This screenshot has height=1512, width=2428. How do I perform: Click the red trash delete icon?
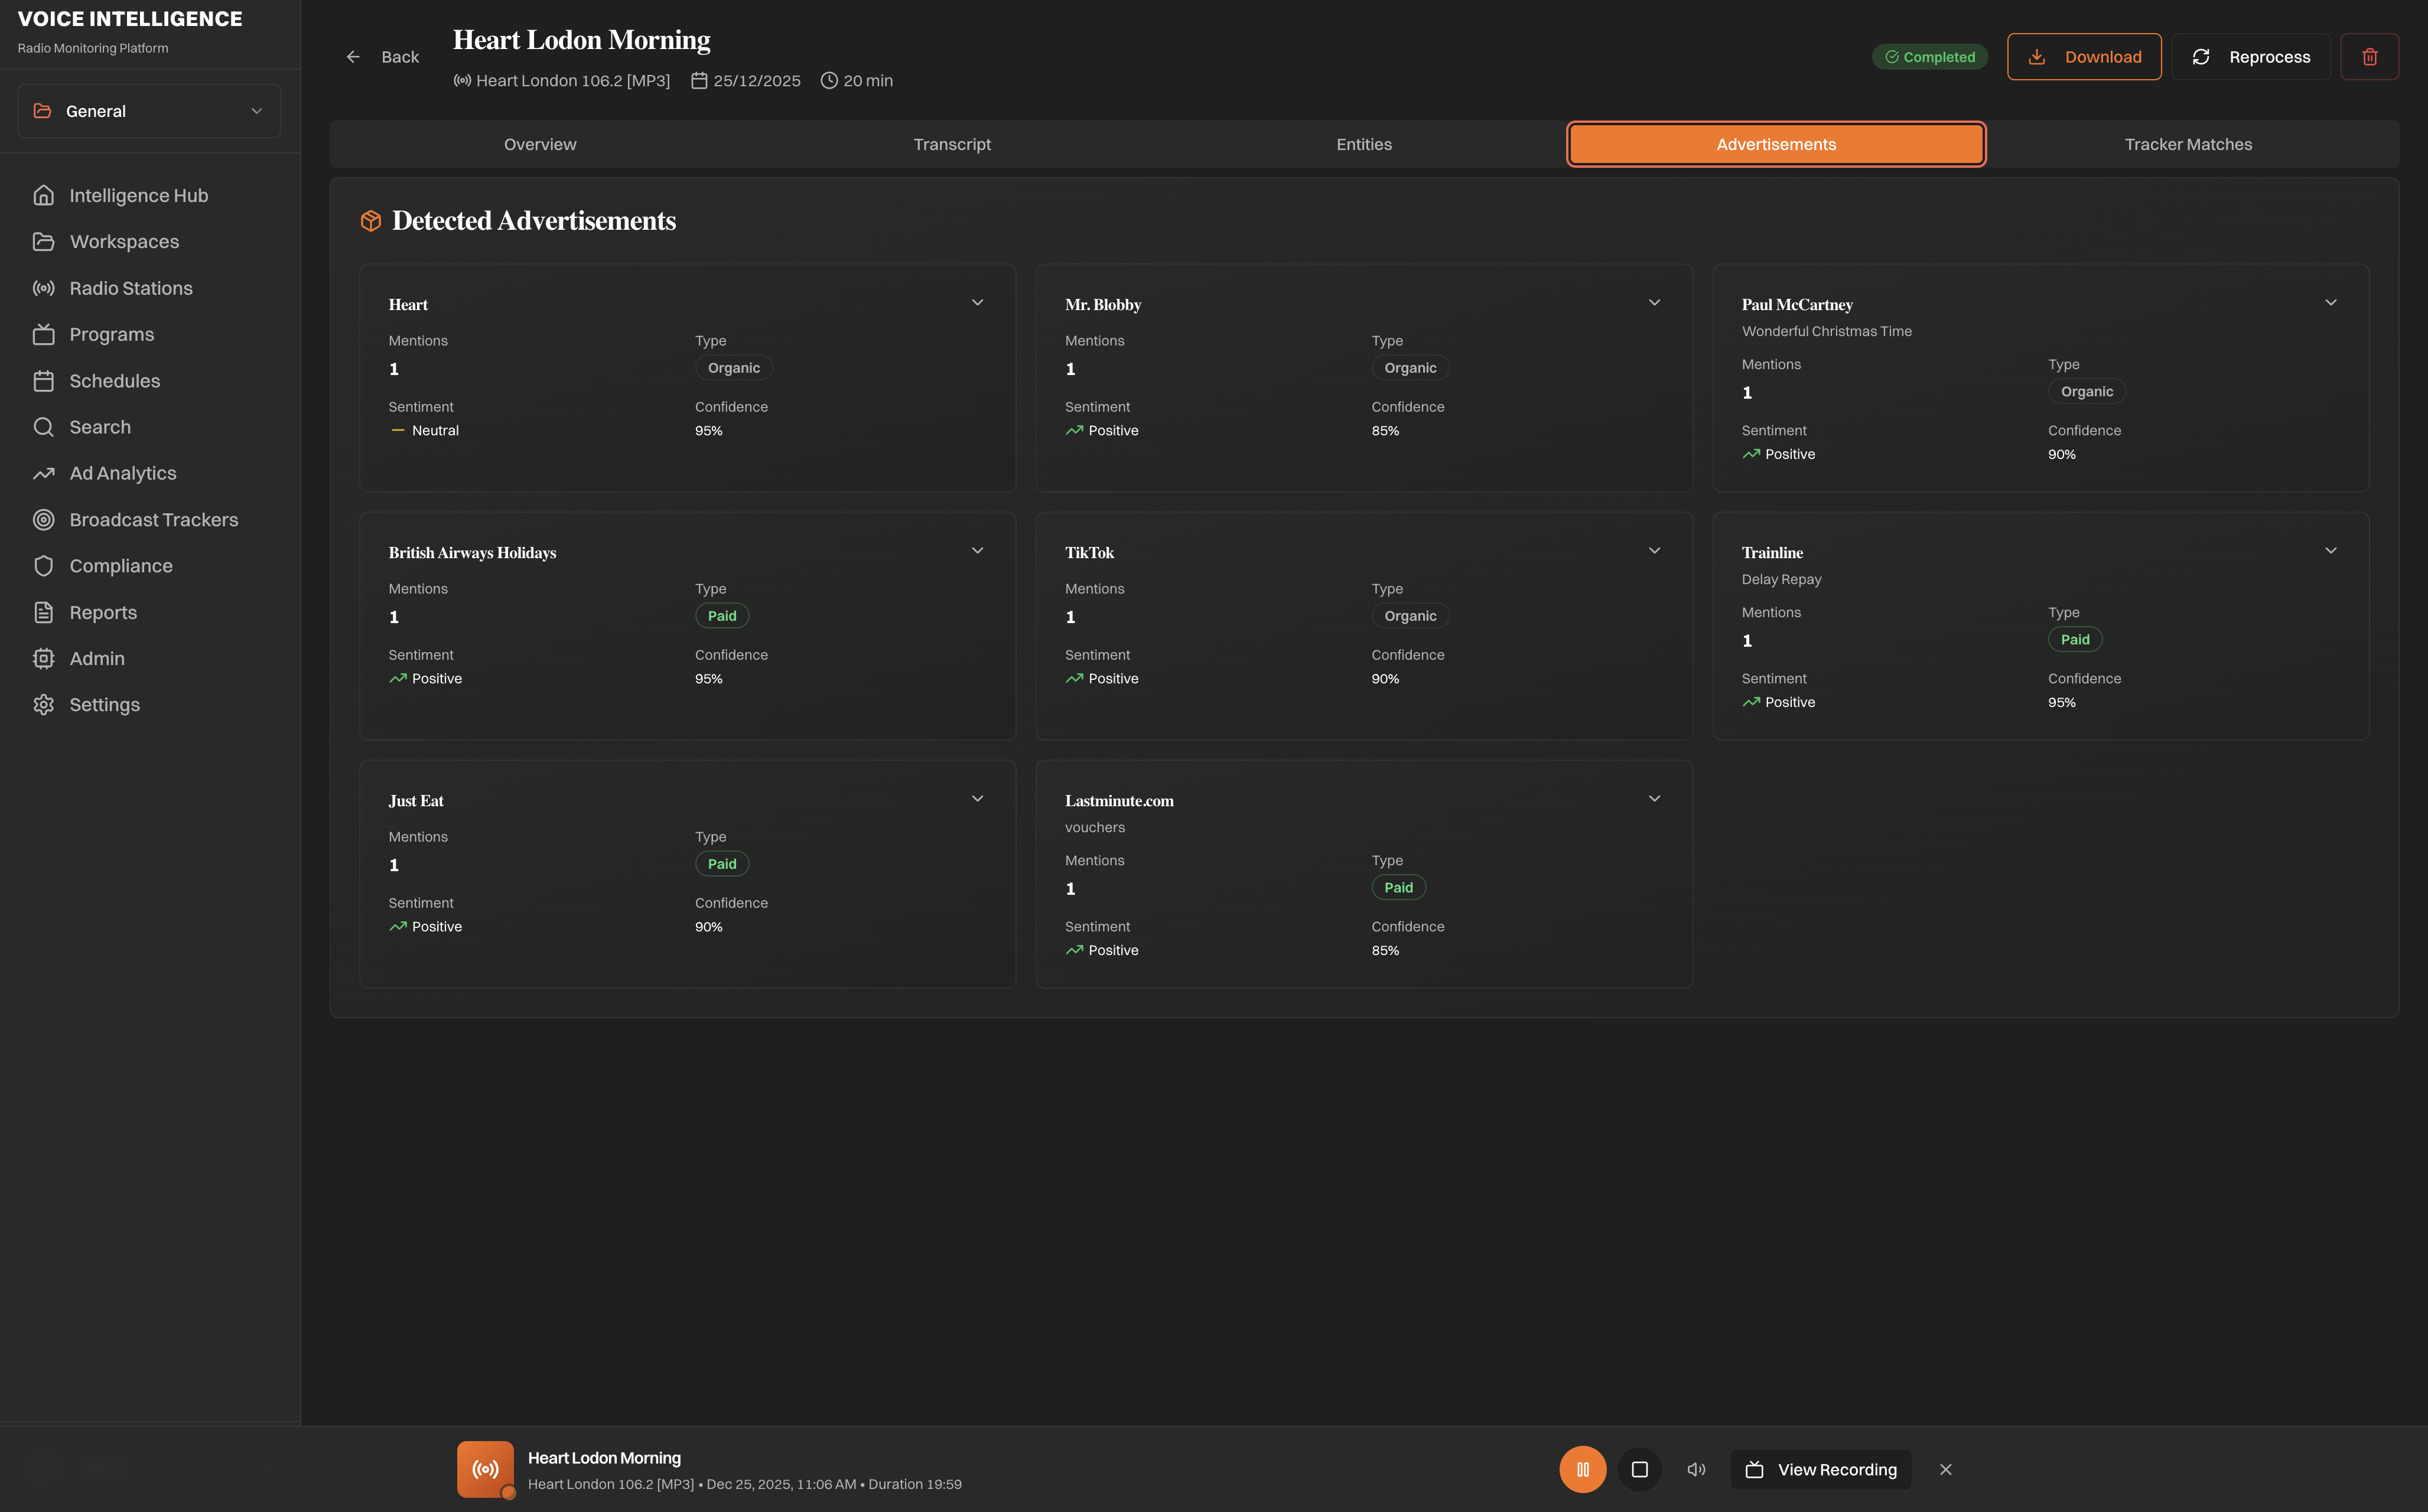pos(2369,57)
